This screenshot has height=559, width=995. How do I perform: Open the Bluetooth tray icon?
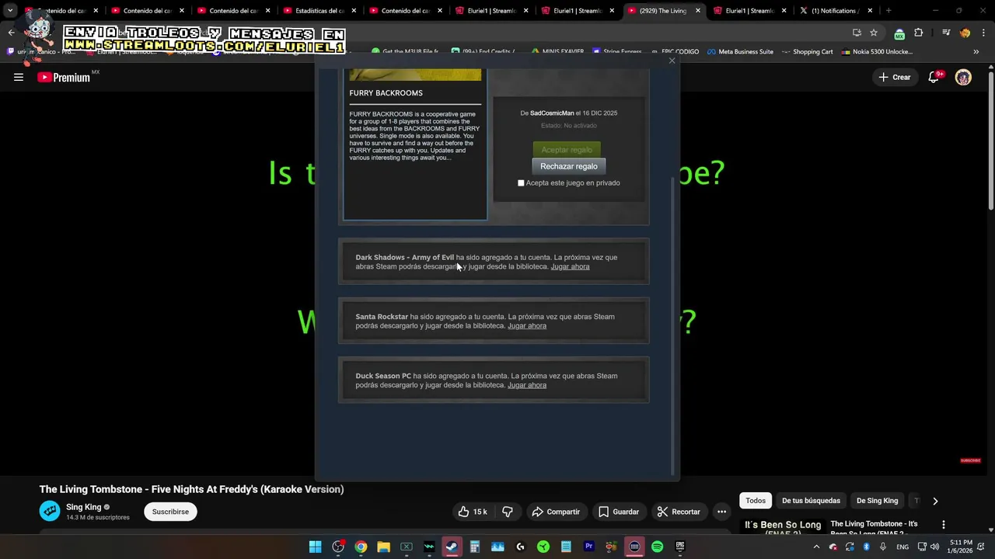click(x=866, y=547)
